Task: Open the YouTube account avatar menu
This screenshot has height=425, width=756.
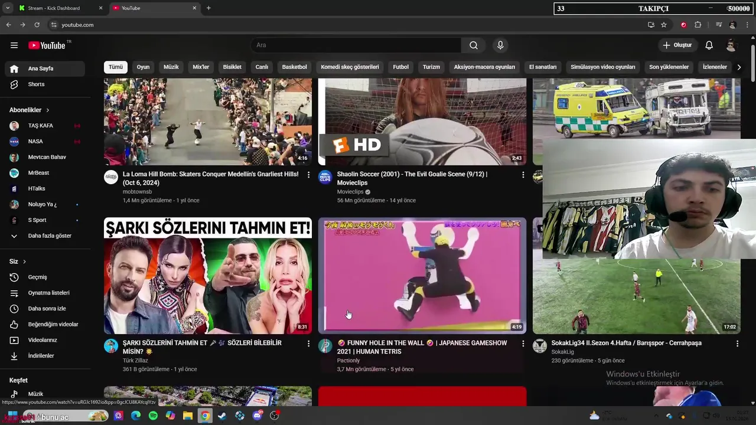Action: click(x=731, y=45)
